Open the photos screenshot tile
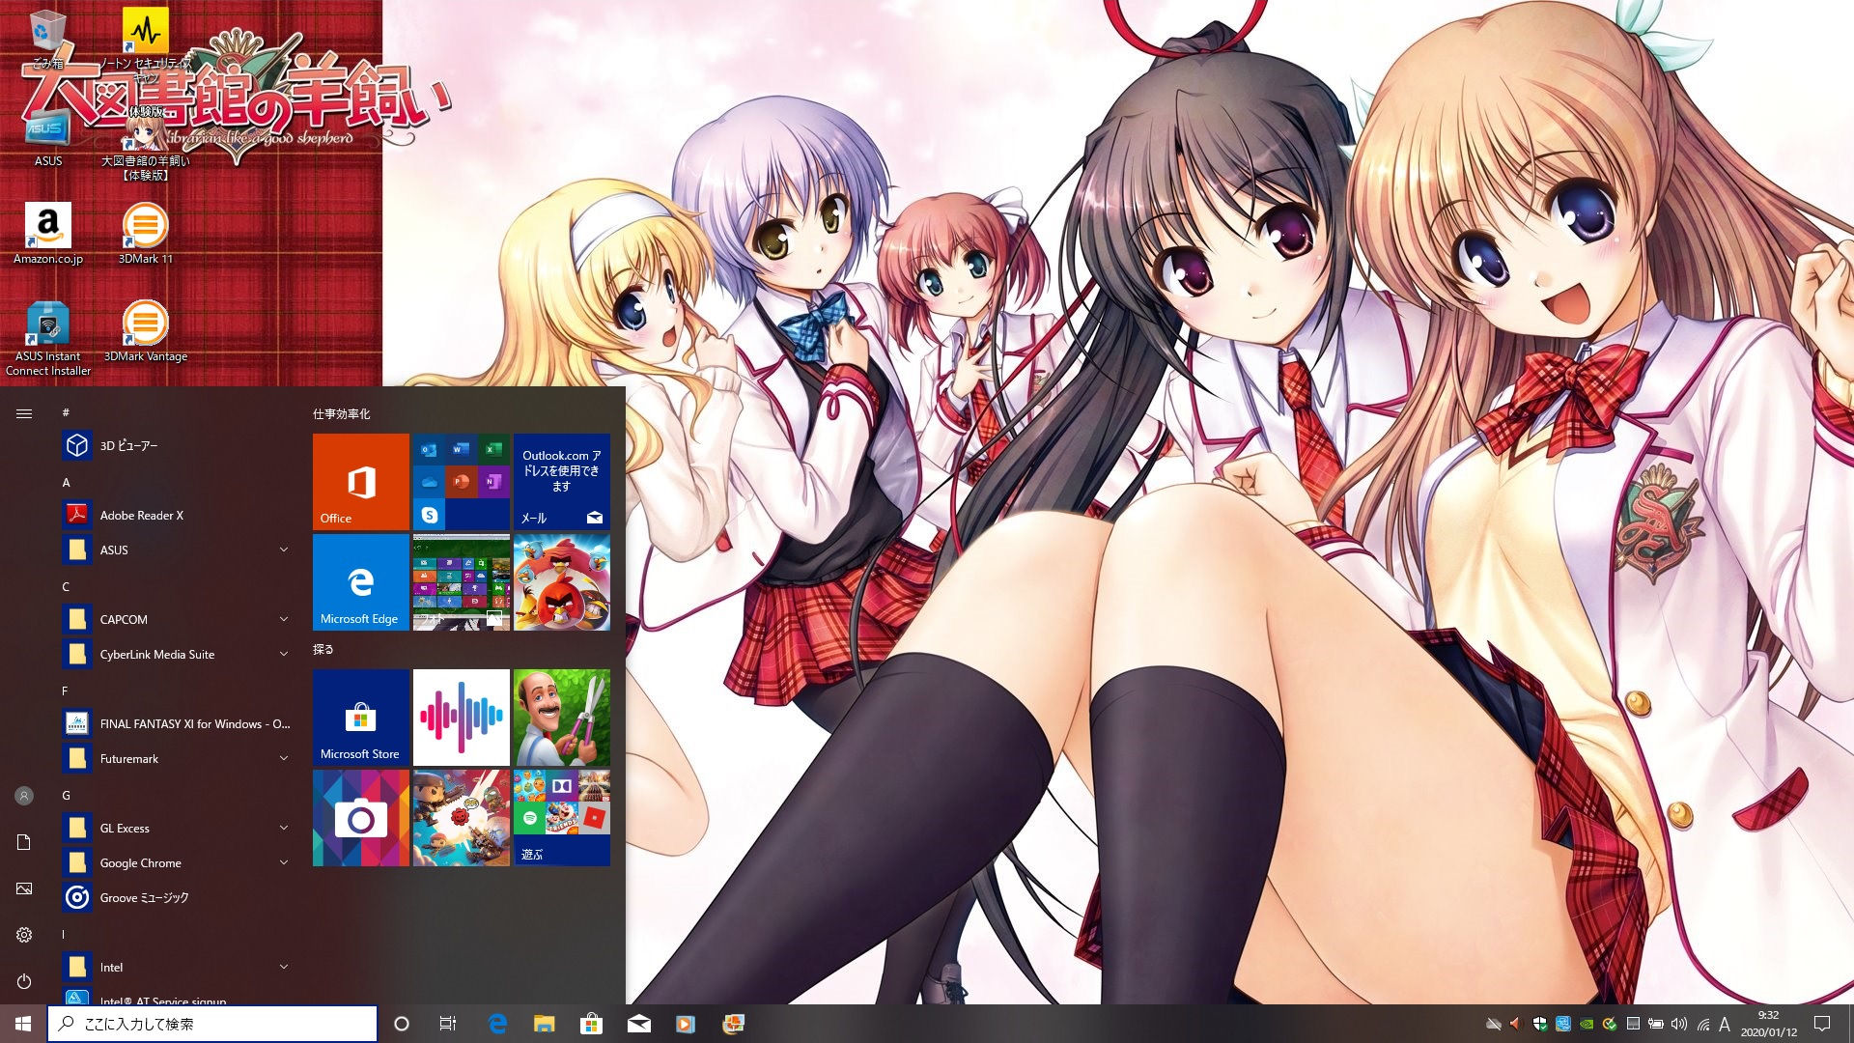1854x1043 pixels. (x=462, y=582)
